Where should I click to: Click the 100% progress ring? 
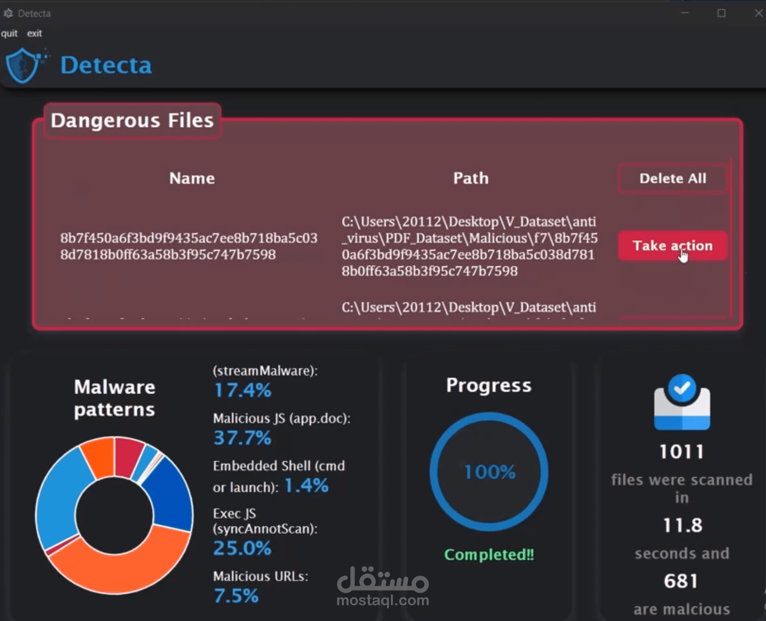pos(489,472)
